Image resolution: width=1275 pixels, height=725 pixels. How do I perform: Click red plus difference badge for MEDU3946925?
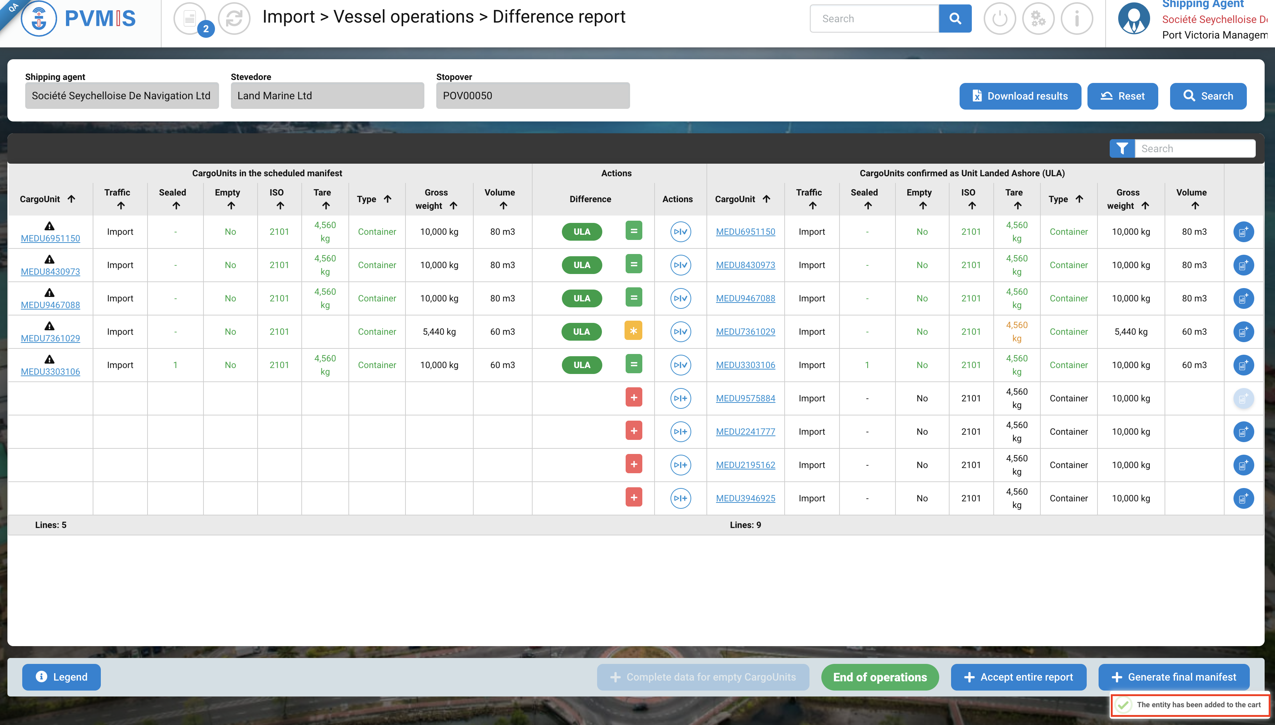tap(633, 497)
